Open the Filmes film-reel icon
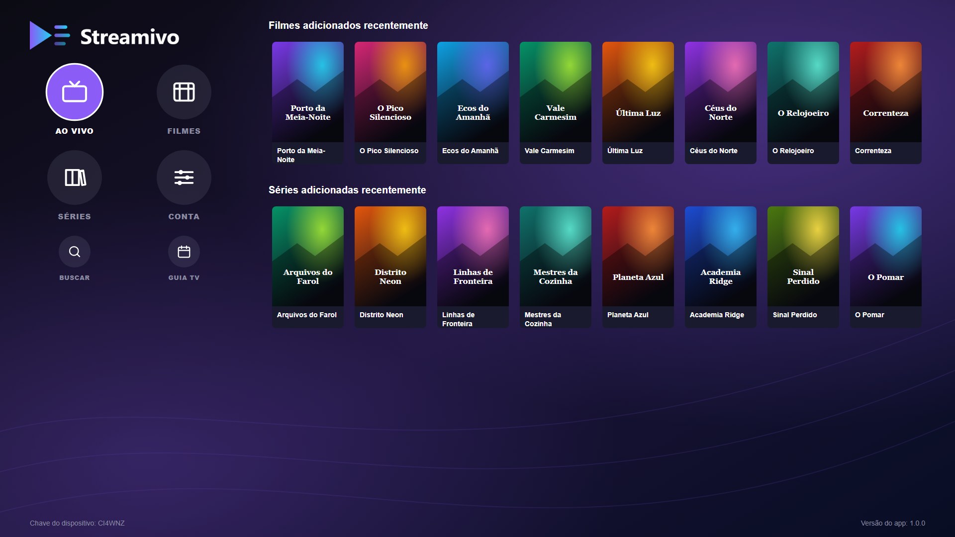 [184, 92]
